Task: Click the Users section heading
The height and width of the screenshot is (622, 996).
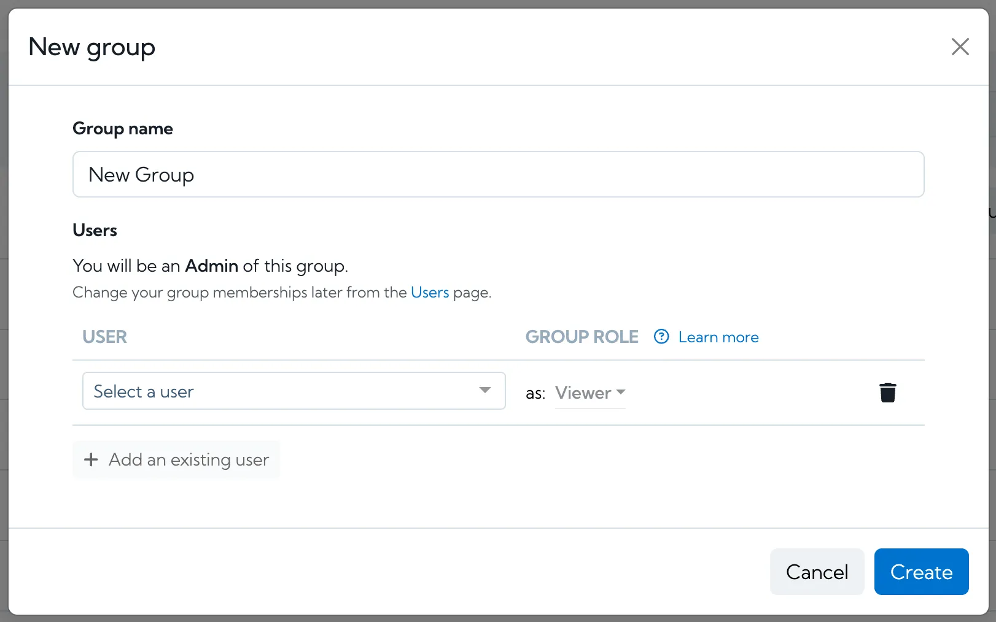Action: pos(95,230)
